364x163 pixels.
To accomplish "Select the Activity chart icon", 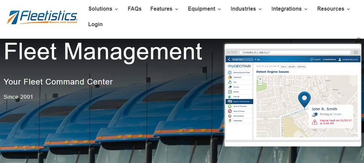I will (230, 92).
